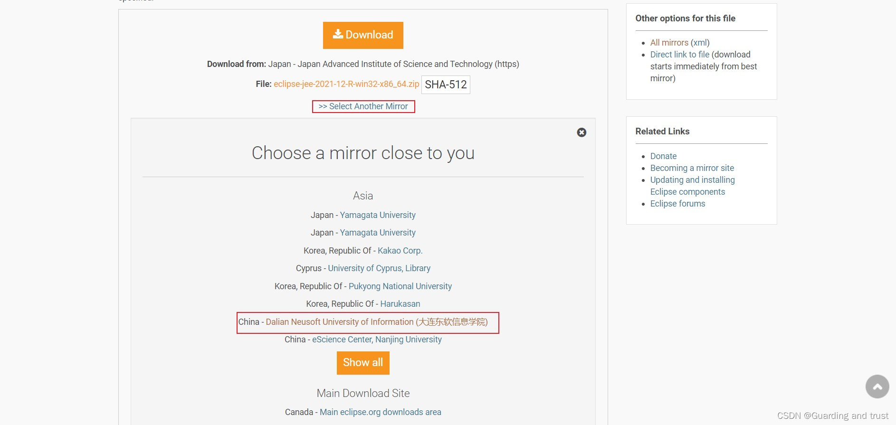The height and width of the screenshot is (425, 896).
Task: Select Pukyong National University mirror
Action: point(400,286)
